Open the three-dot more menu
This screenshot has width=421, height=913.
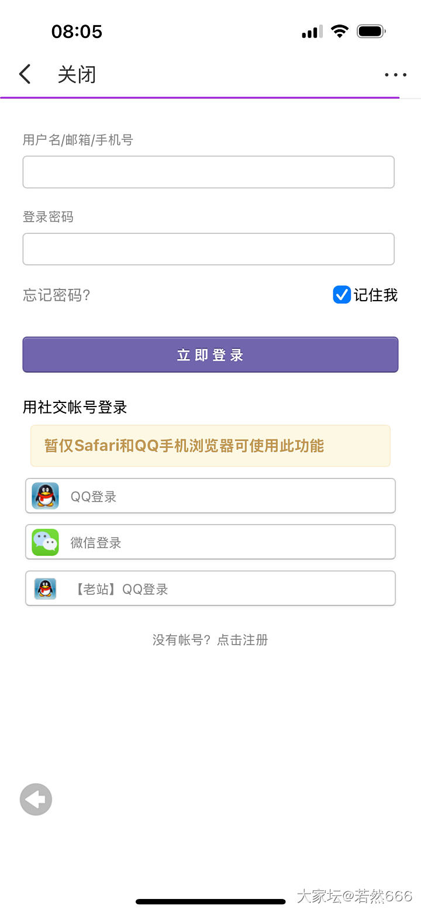click(395, 75)
